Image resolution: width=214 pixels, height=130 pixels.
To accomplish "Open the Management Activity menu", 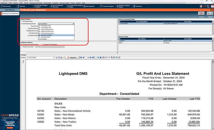I will click(x=36, y=3).
